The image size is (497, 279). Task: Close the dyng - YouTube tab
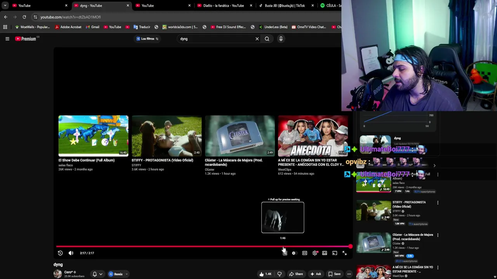tap(128, 5)
